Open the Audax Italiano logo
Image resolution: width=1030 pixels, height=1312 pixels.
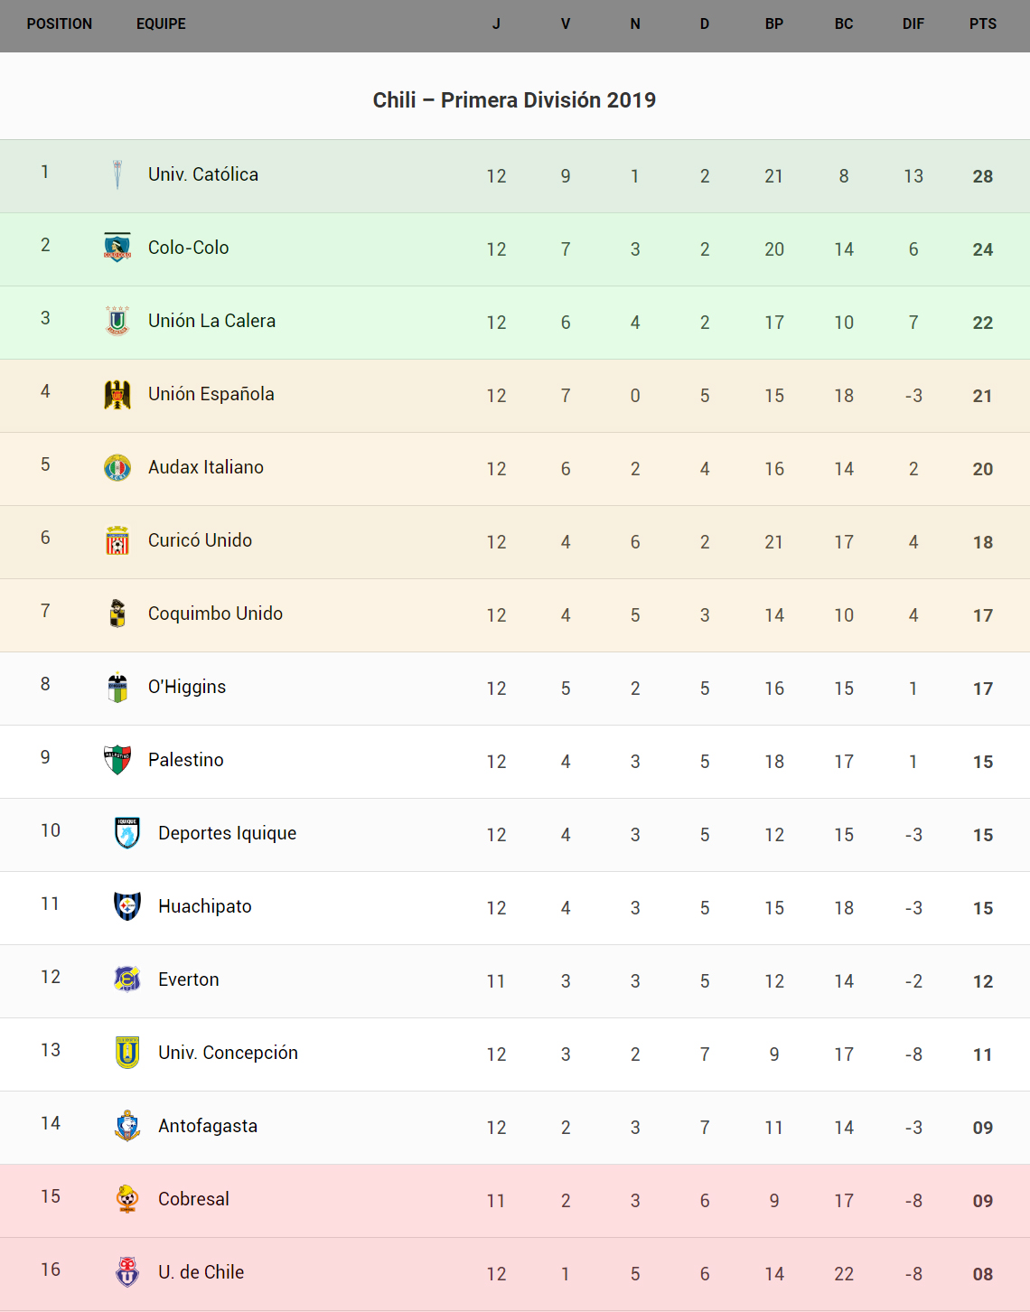click(x=117, y=467)
